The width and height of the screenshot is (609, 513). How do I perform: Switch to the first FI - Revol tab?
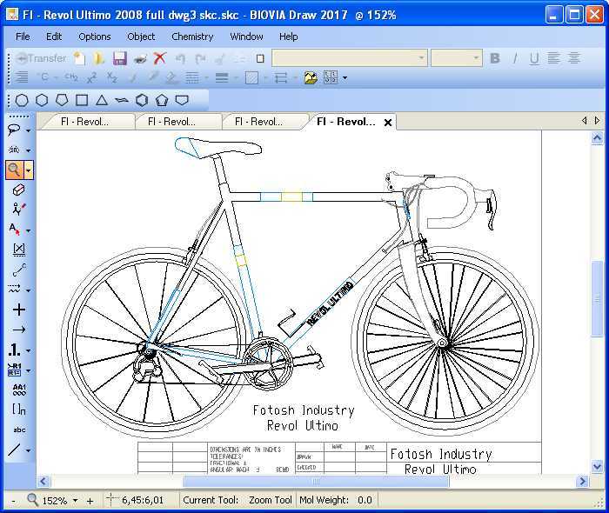click(x=85, y=122)
